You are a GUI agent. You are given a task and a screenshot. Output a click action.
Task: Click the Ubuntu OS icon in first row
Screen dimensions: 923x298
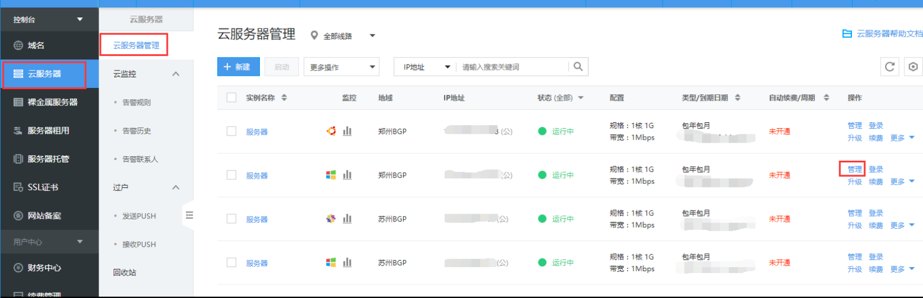(x=331, y=131)
